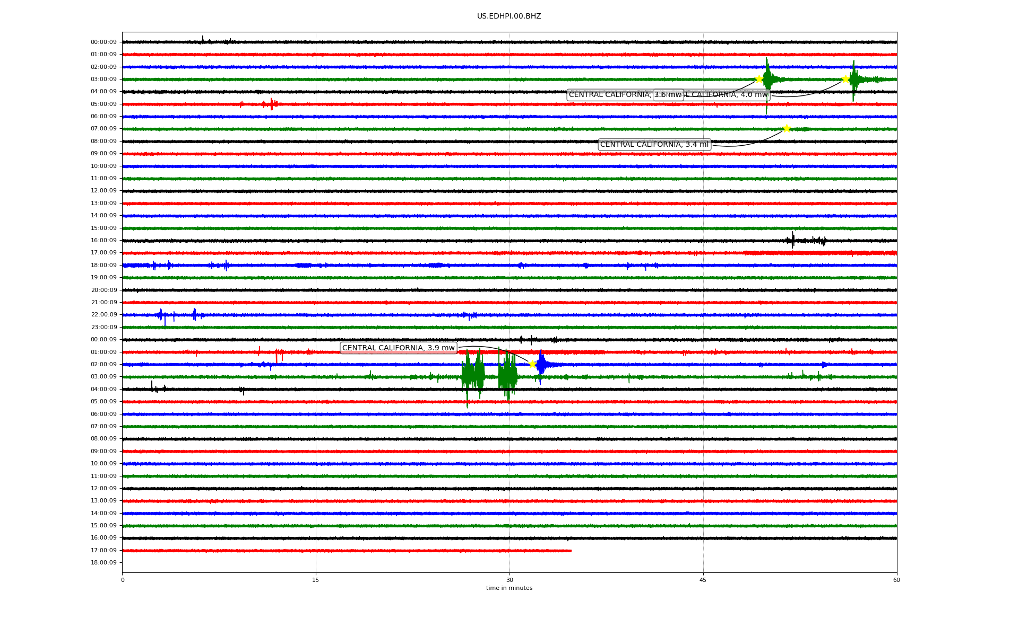Select the 22:00:09 row label
Screen dimensions: 1019x636
pos(103,315)
